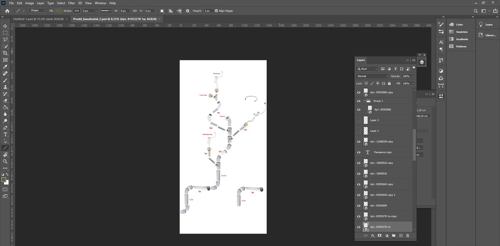This screenshot has width=500, height=246.
Task: Collapse the Group 1 folder
Action: click(365, 101)
